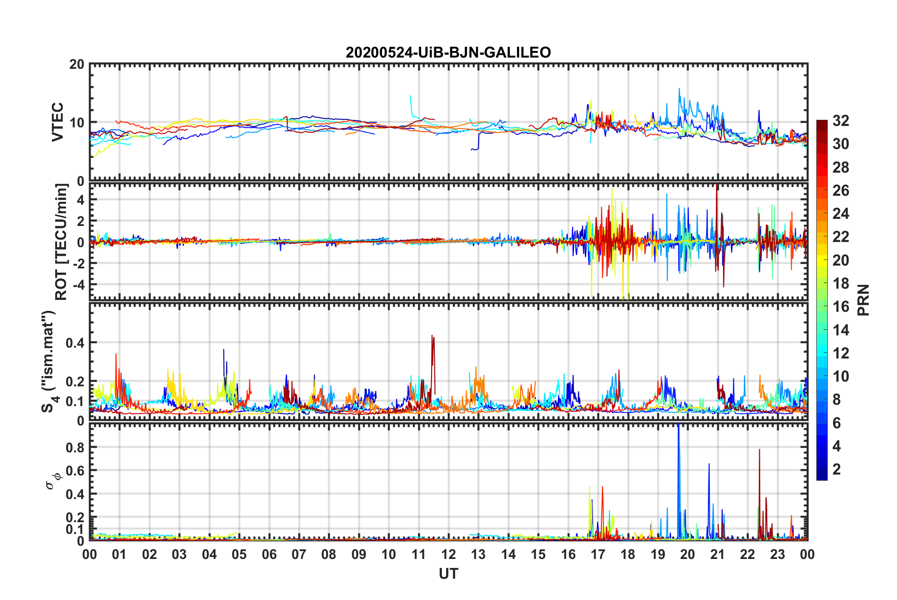Click the ROT [TECU/min] axis label
Image resolution: width=897 pixels, height=600 pixels.
(61, 242)
